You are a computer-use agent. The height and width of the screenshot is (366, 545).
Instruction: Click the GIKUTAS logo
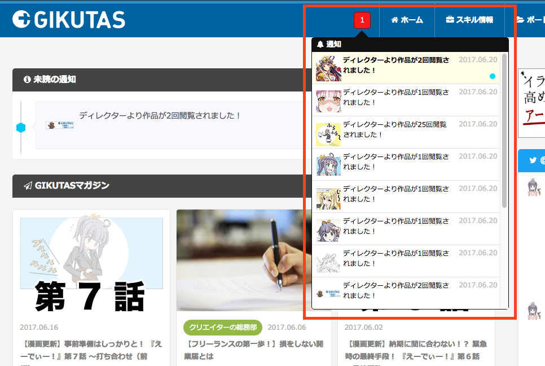pos(68,19)
